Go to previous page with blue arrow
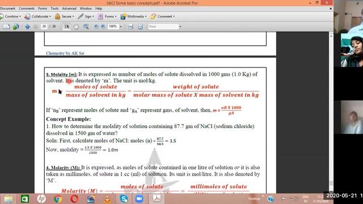Screen dimensions: 363x204 (x=28, y=27)
